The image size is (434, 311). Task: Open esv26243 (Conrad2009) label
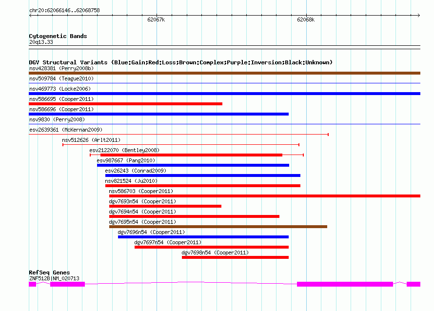136,171
